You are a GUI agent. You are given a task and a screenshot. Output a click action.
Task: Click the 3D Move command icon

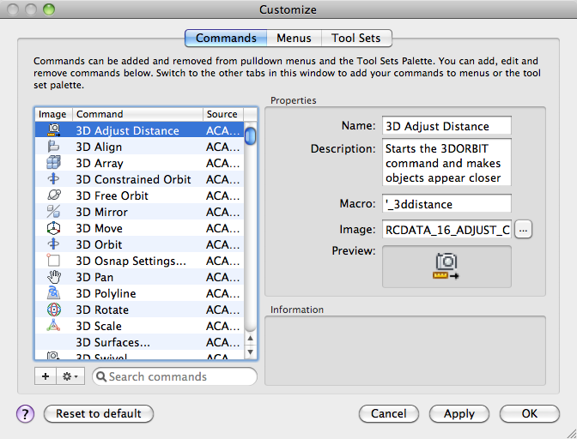click(x=52, y=229)
